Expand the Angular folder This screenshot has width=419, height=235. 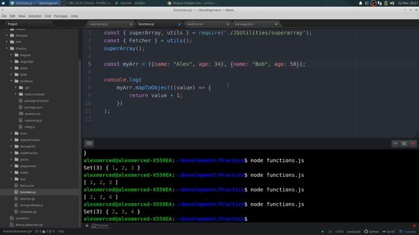tap(11, 55)
